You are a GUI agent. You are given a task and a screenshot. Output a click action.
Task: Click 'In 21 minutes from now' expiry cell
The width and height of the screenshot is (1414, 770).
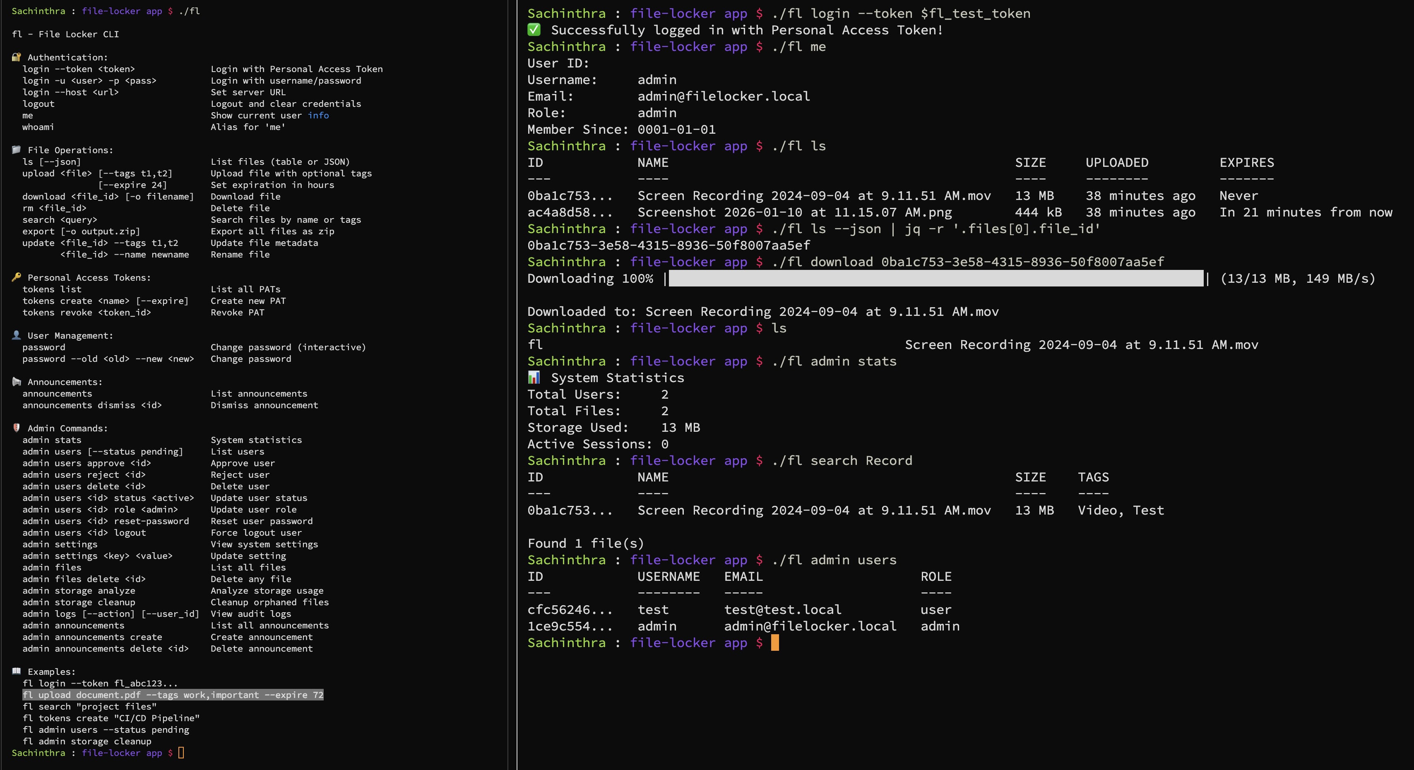coord(1306,212)
